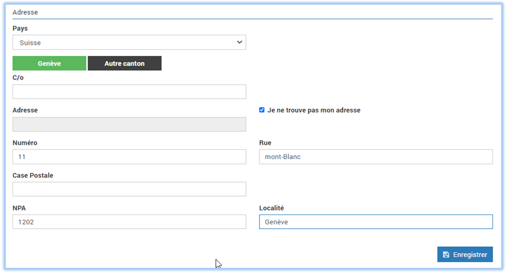The image size is (507, 272).
Task: Click the floppy disk save icon
Action: (x=446, y=255)
